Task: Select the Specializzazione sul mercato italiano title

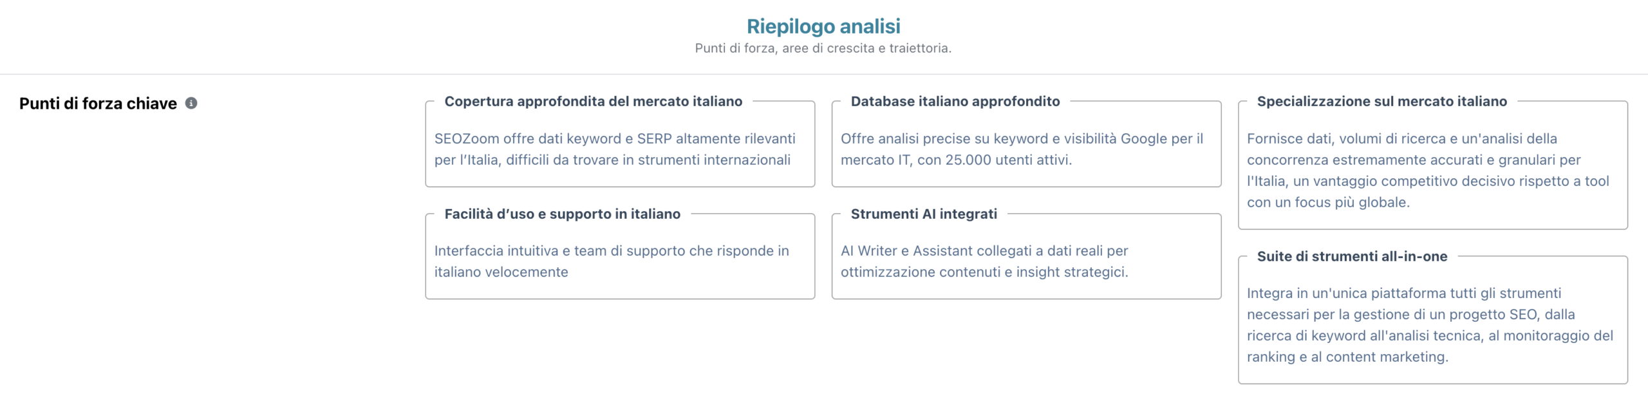Action: 1381,101
